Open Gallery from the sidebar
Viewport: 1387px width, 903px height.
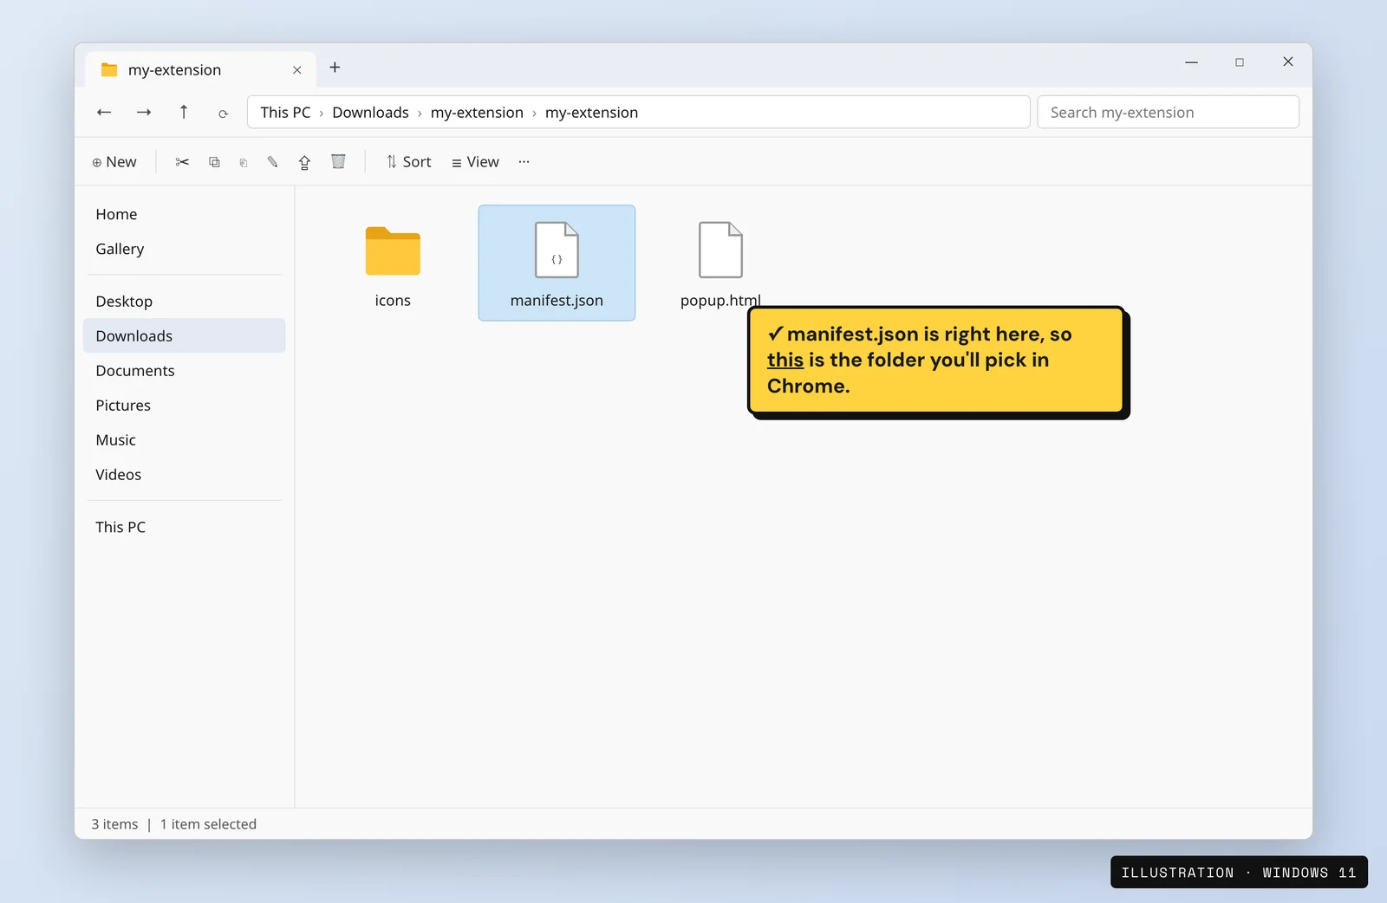point(185,249)
